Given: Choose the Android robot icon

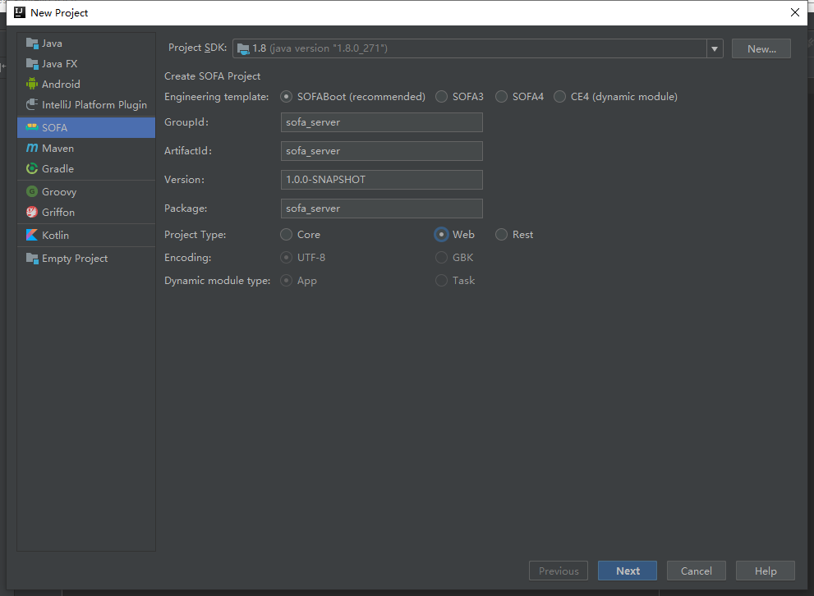Looking at the screenshot, I should pos(32,84).
